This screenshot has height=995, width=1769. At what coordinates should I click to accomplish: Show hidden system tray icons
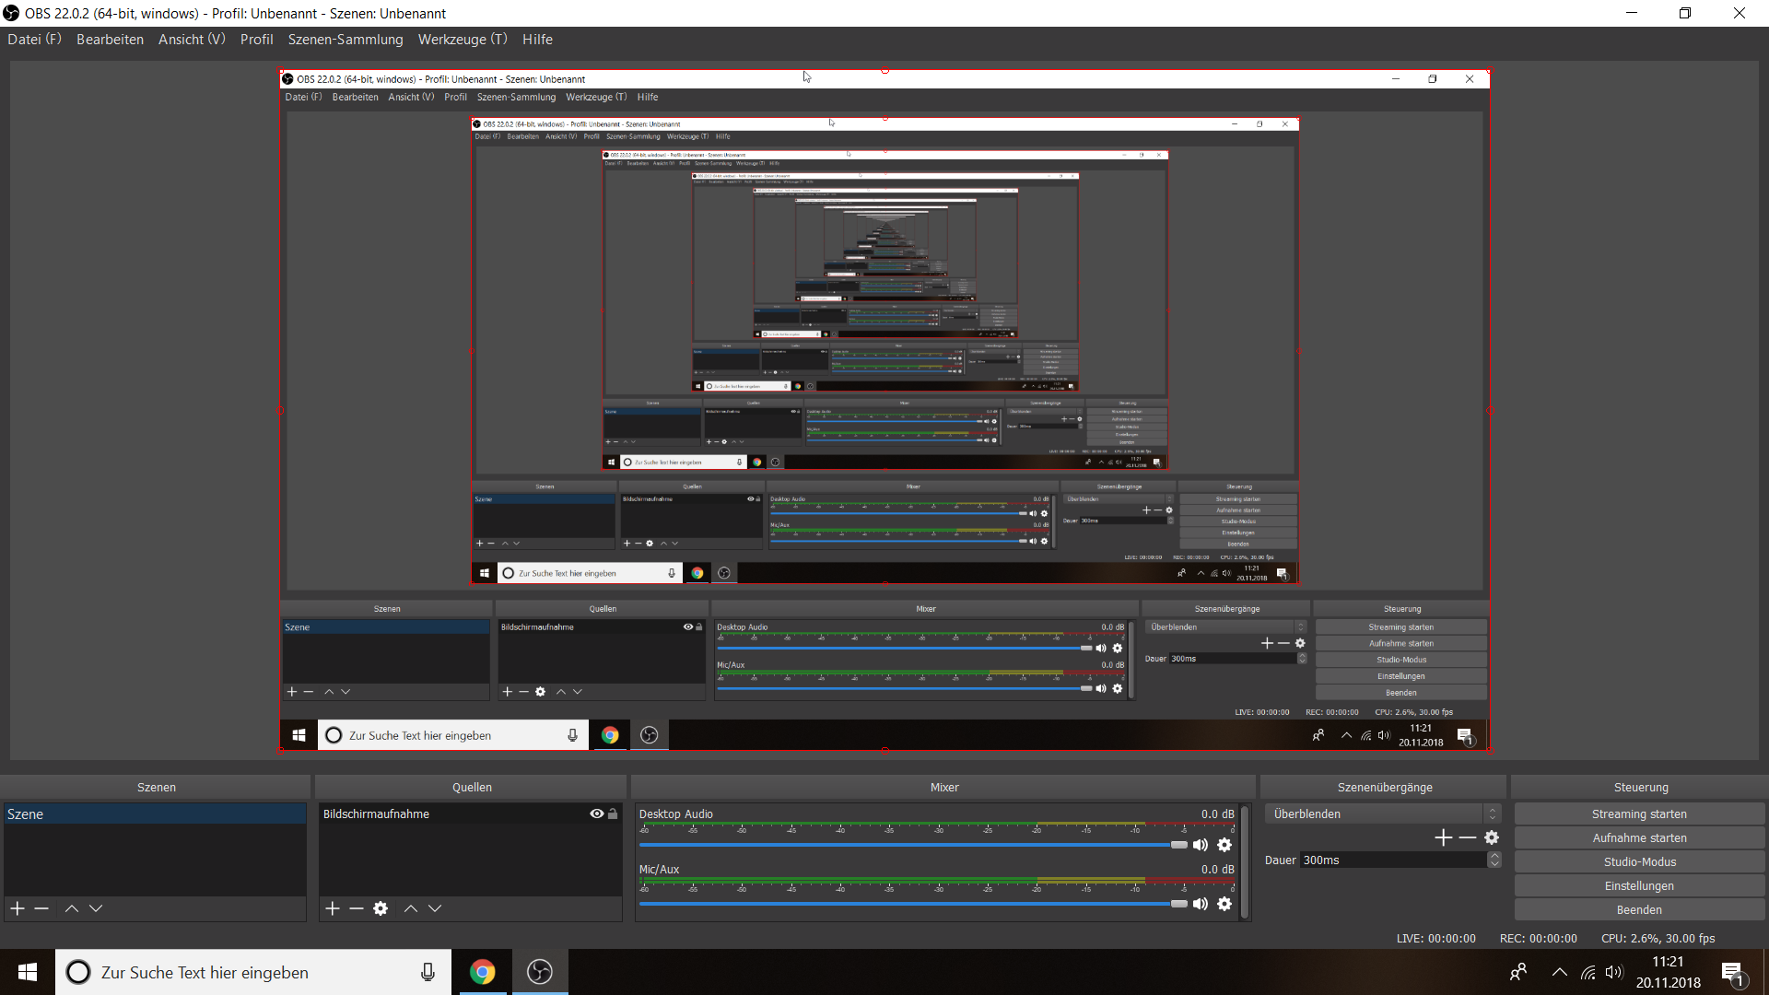(1559, 972)
